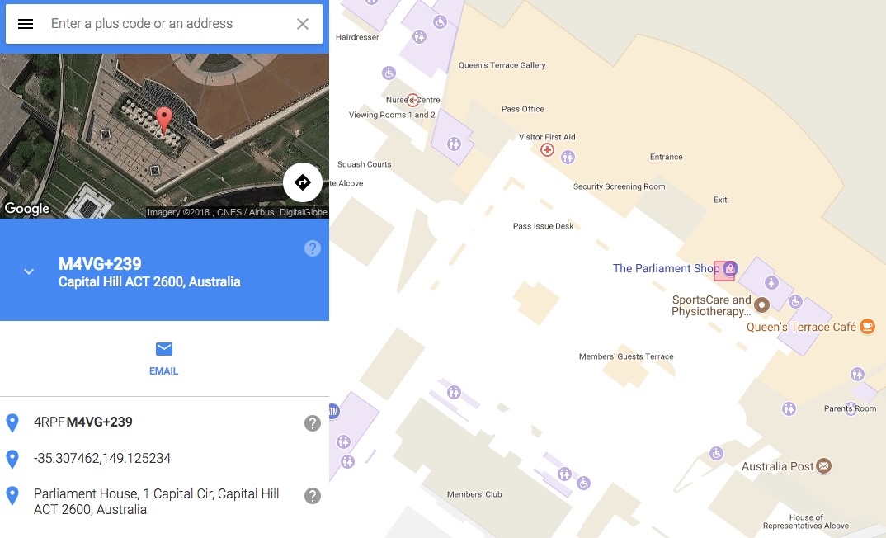This screenshot has height=538, width=886.
Task: Select the coordinates -35.307462,149.125234 row
Action: pos(164,458)
